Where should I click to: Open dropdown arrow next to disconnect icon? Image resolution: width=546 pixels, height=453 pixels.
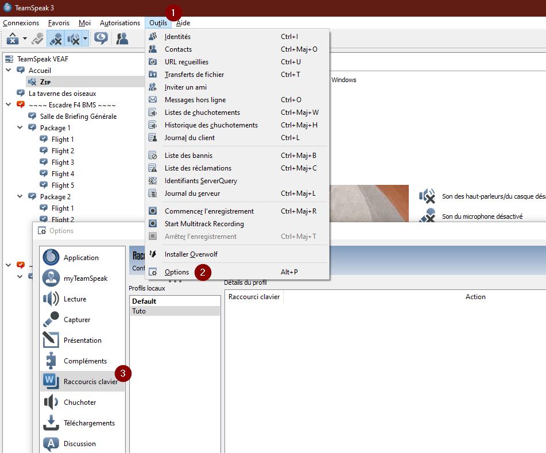pos(25,38)
